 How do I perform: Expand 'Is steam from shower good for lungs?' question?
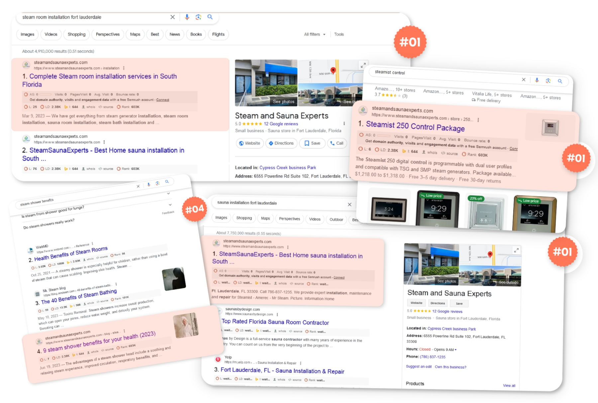pyautogui.click(x=170, y=205)
